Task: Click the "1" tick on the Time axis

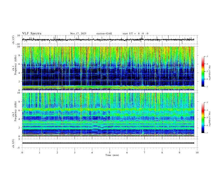Action: pos(40,153)
